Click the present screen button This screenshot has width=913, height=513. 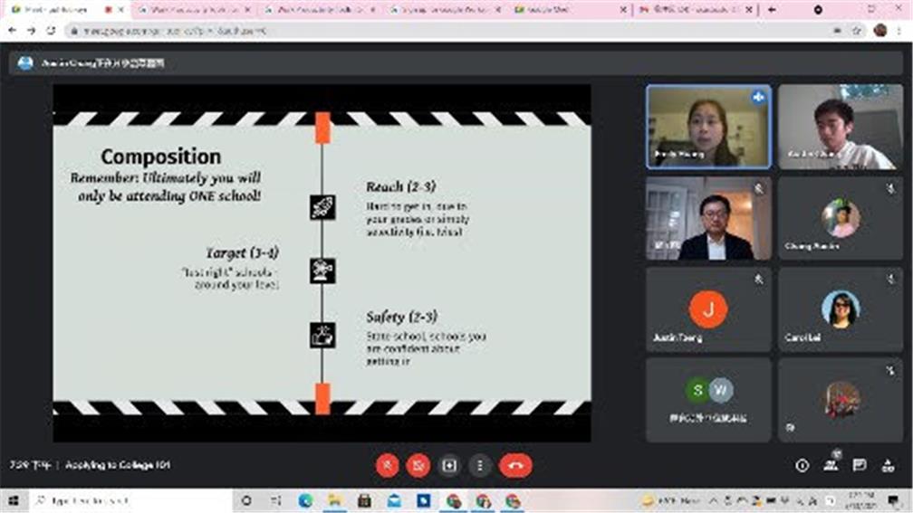[449, 465]
